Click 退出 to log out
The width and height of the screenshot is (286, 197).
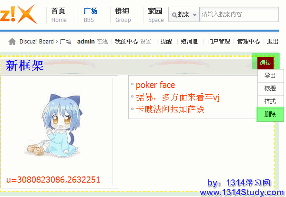273,42
